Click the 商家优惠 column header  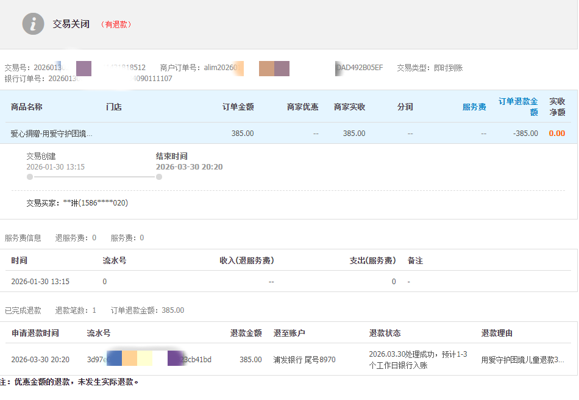click(303, 107)
